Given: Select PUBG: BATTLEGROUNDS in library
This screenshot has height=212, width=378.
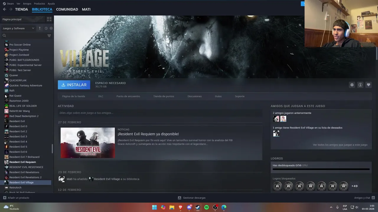Looking at the screenshot, I should [24, 60].
